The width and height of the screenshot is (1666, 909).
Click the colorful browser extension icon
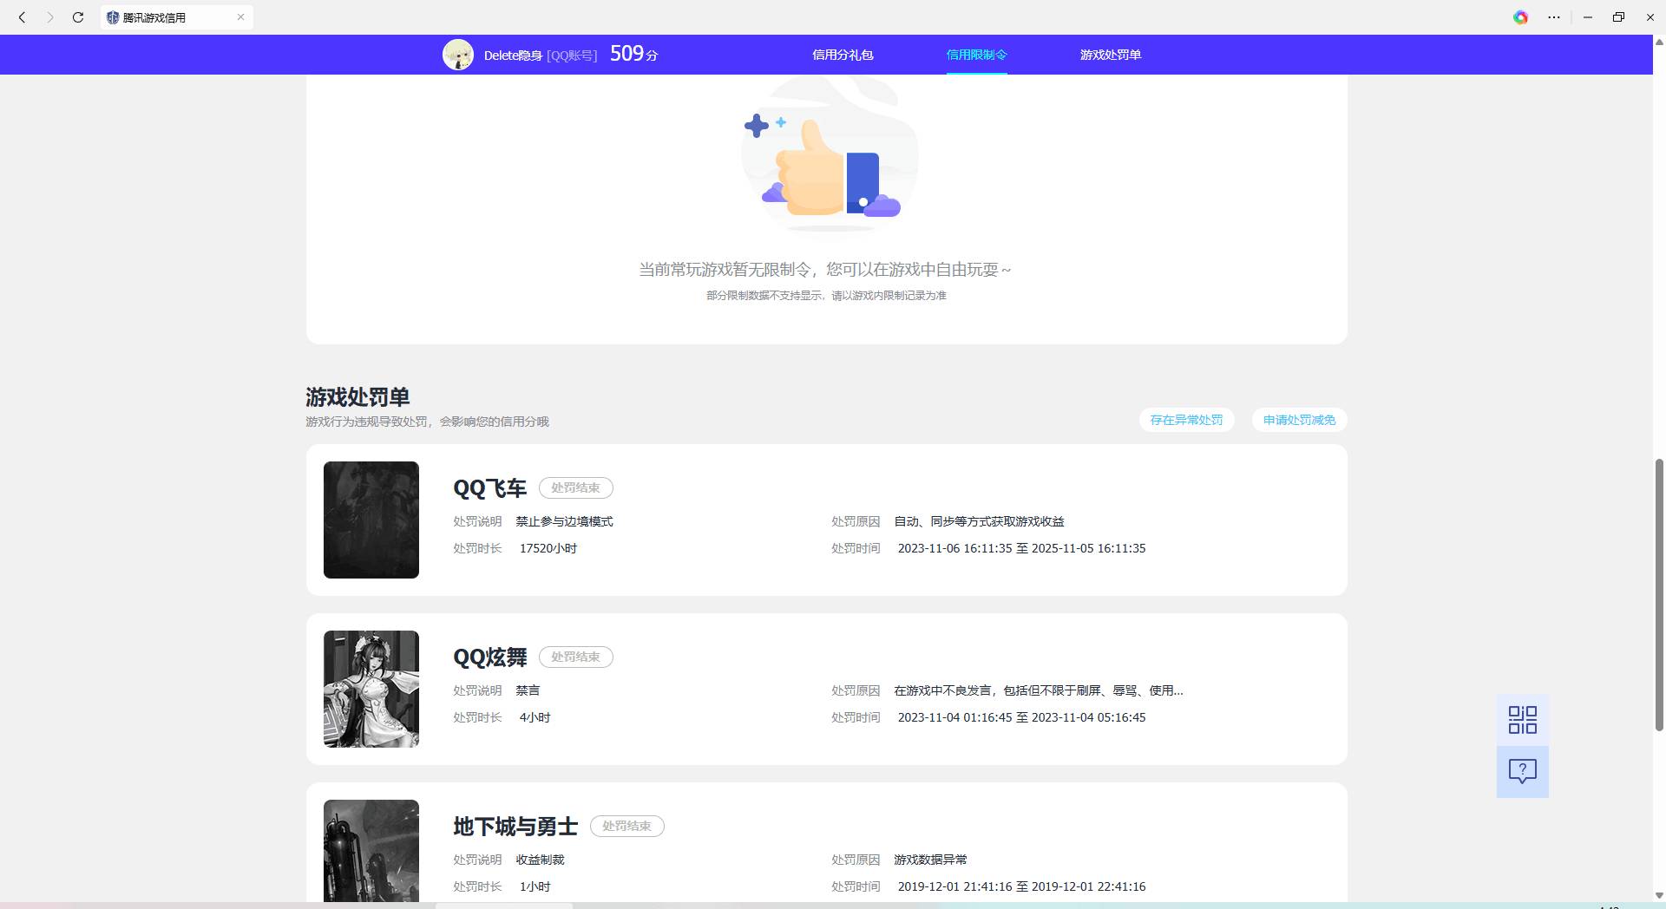1520,17
